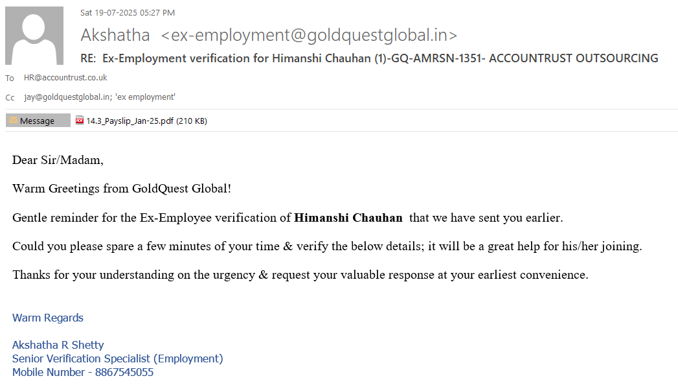Click the bold name Himanshi Chauhan in the body

point(348,218)
